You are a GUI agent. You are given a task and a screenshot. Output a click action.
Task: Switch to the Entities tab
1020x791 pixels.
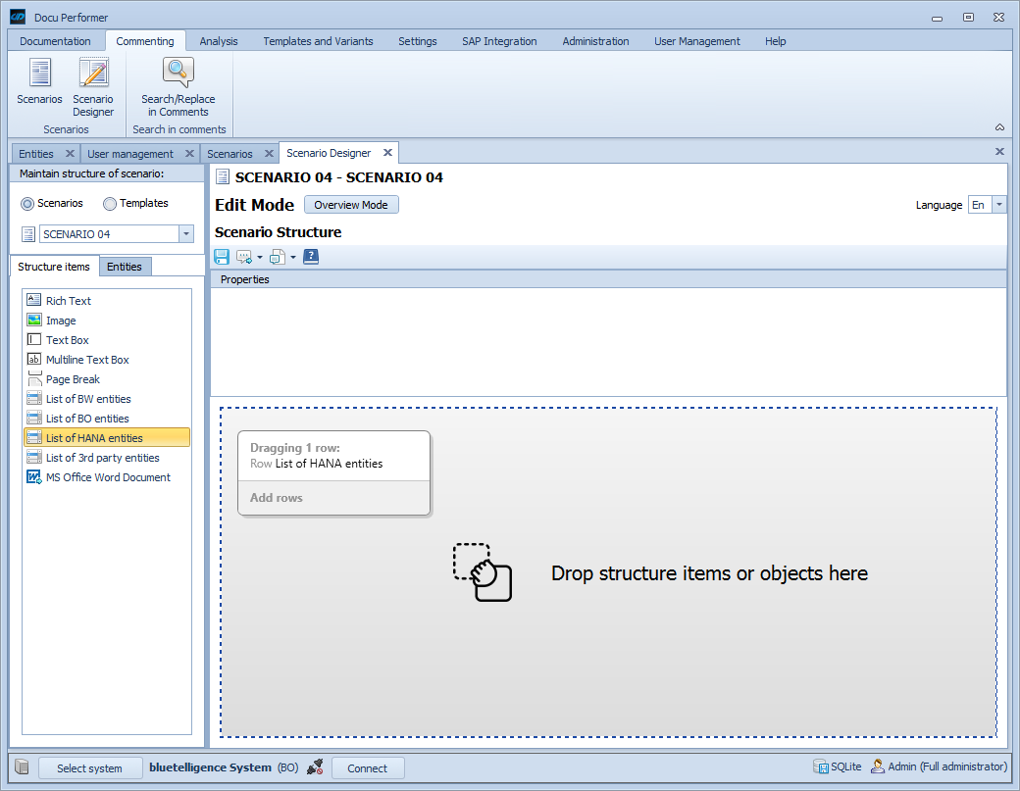pos(125,266)
